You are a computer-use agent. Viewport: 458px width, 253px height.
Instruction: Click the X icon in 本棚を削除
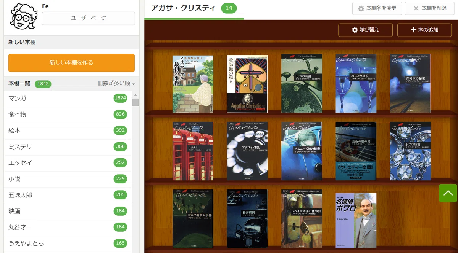416,8
